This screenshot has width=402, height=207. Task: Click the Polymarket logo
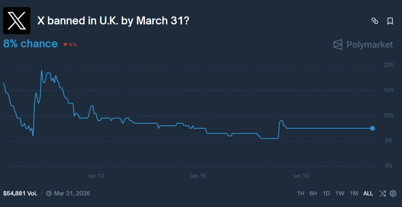(x=363, y=45)
